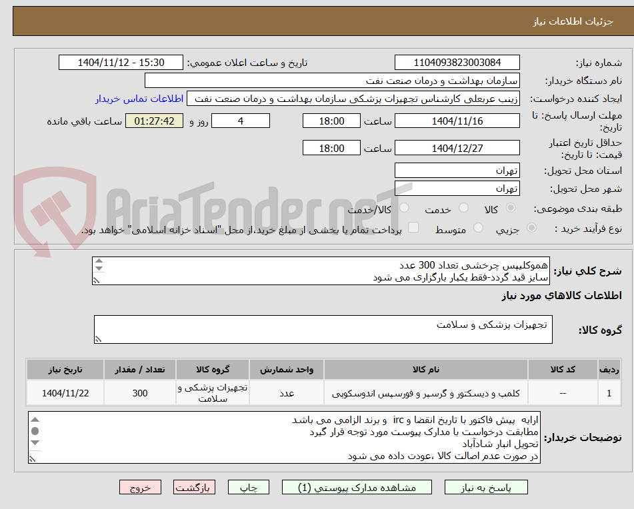Viewport: 634px width, 509px height.
Task: Click price validity date 1404/12/27
Action: coord(457,148)
